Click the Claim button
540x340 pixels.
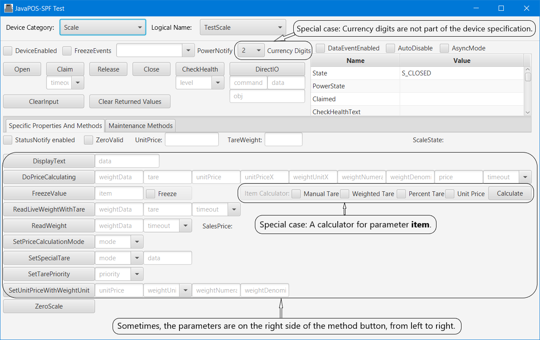65,69
